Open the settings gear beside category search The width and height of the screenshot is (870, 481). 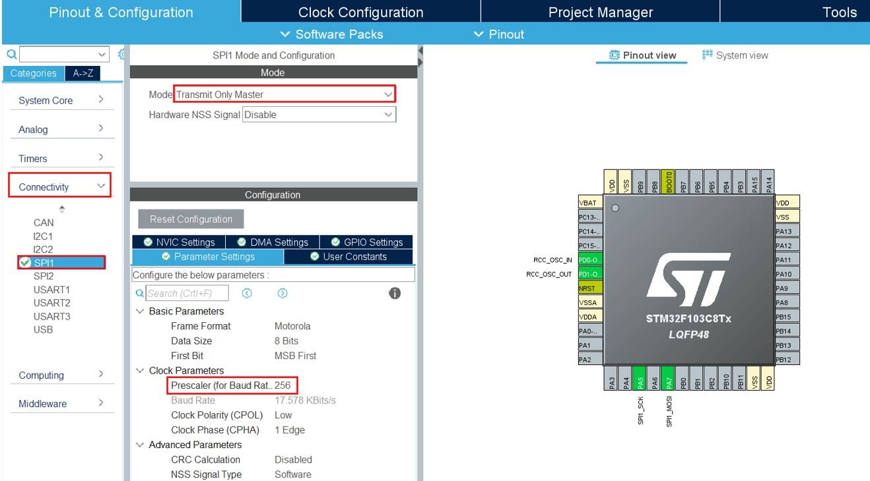point(121,54)
